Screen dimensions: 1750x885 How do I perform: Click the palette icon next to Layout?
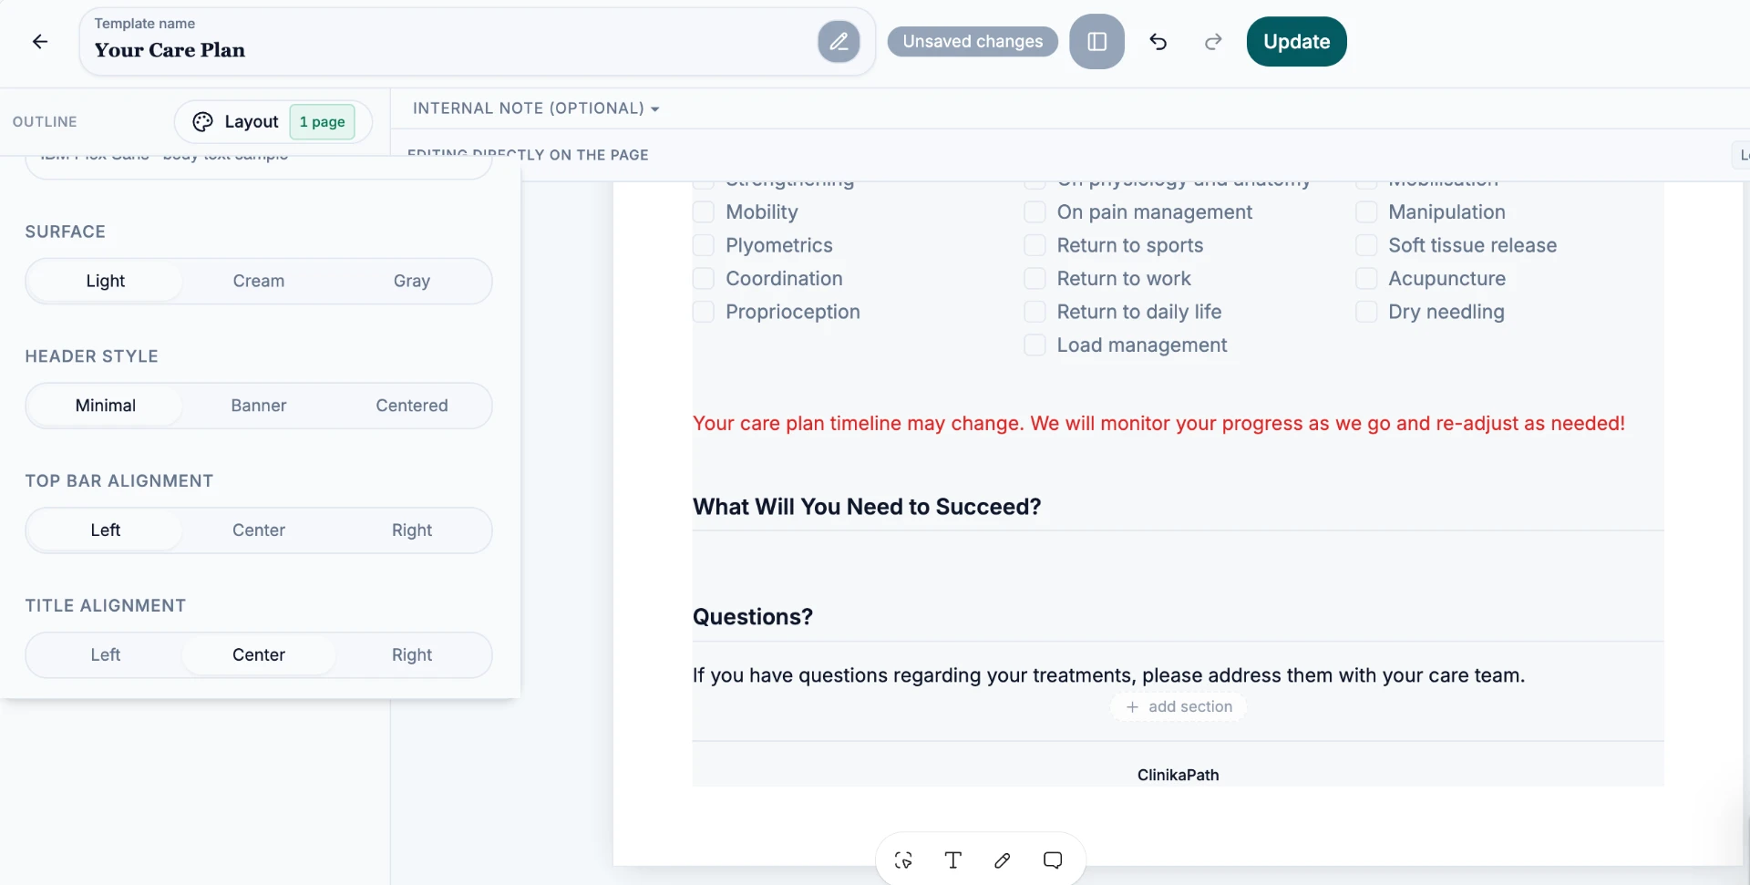tap(202, 122)
